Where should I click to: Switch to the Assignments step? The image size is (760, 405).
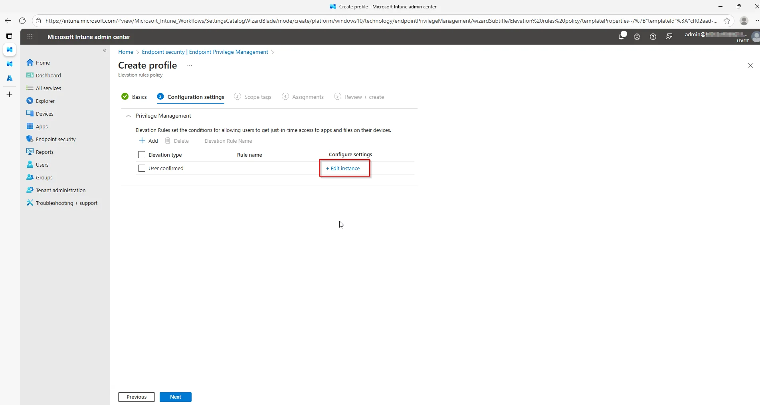point(303,97)
